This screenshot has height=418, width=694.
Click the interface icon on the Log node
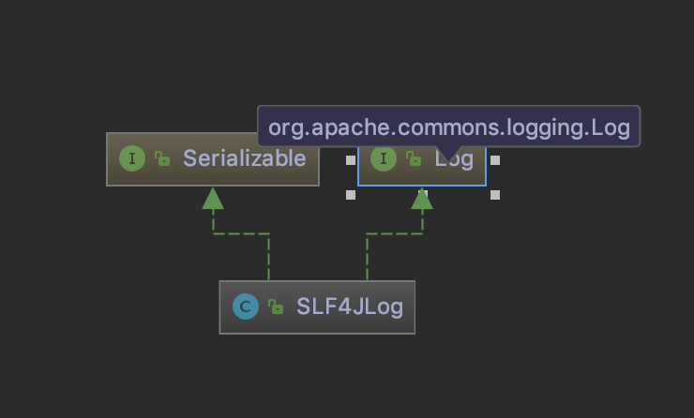point(384,158)
